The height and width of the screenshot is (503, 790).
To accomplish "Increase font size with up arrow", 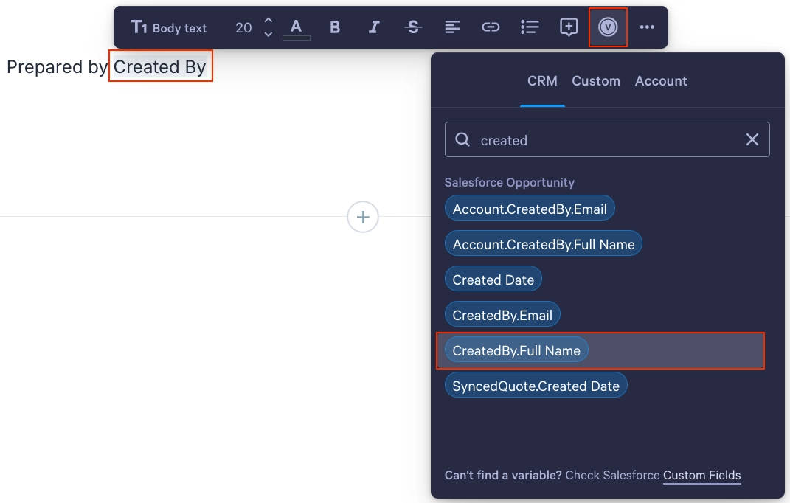I will (268, 21).
